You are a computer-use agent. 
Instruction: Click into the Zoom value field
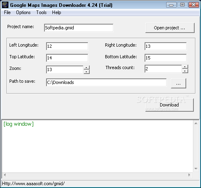click(65, 69)
